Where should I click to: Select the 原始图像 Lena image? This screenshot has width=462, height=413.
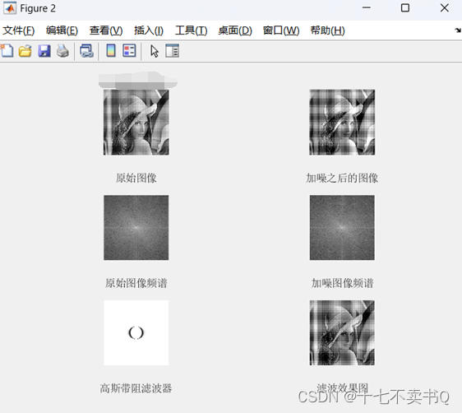[136, 122]
